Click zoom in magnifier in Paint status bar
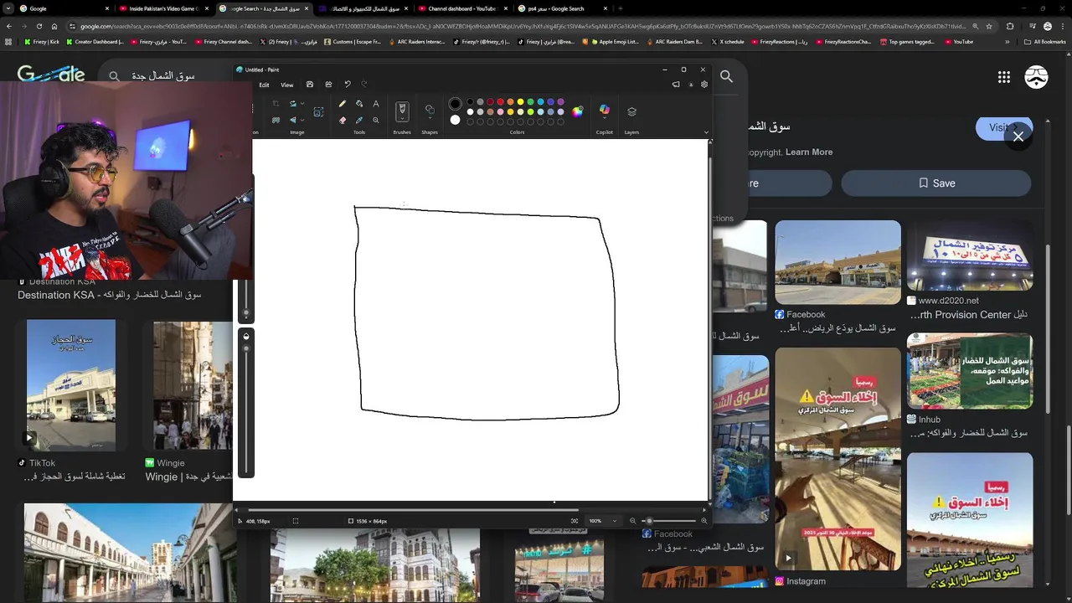The image size is (1072, 603). click(x=703, y=521)
